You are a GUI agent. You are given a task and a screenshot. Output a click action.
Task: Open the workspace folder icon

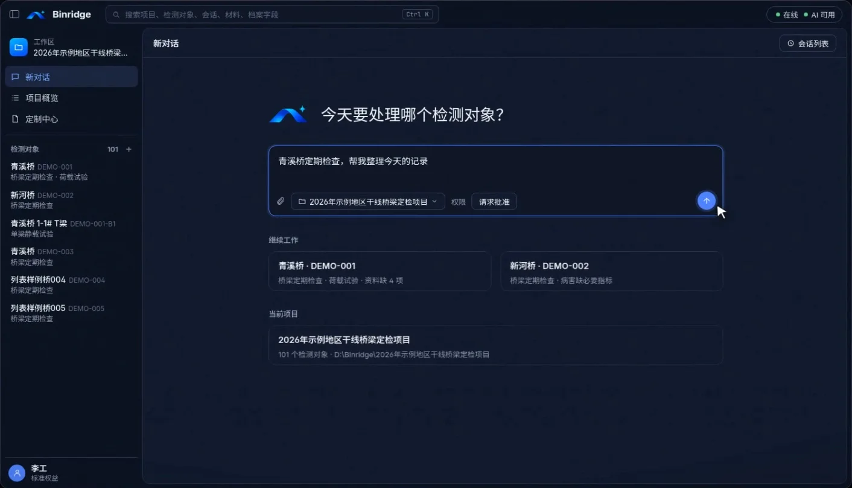click(x=19, y=47)
